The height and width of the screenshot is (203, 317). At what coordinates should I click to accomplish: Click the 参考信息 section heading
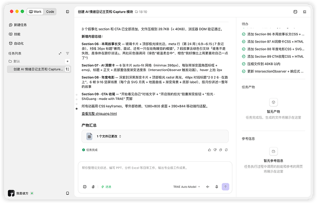(x=248, y=139)
